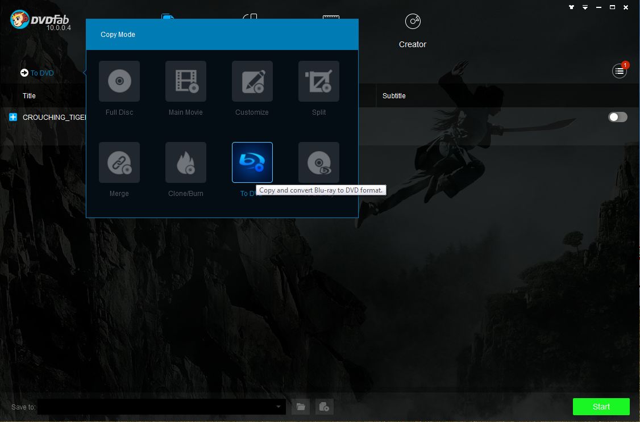Image resolution: width=640 pixels, height=422 pixels.
Task: Click the DVDFab monkey logo
Action: click(x=19, y=19)
